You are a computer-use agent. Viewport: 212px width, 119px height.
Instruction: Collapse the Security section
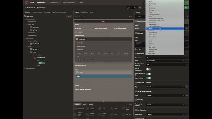[136, 100]
